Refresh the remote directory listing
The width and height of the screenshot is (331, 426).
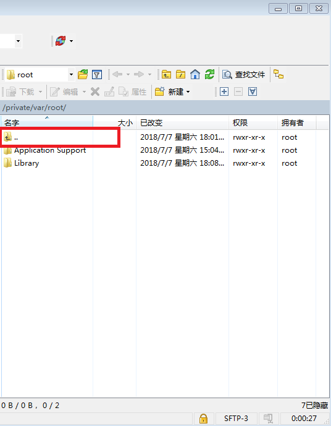pyautogui.click(x=209, y=74)
